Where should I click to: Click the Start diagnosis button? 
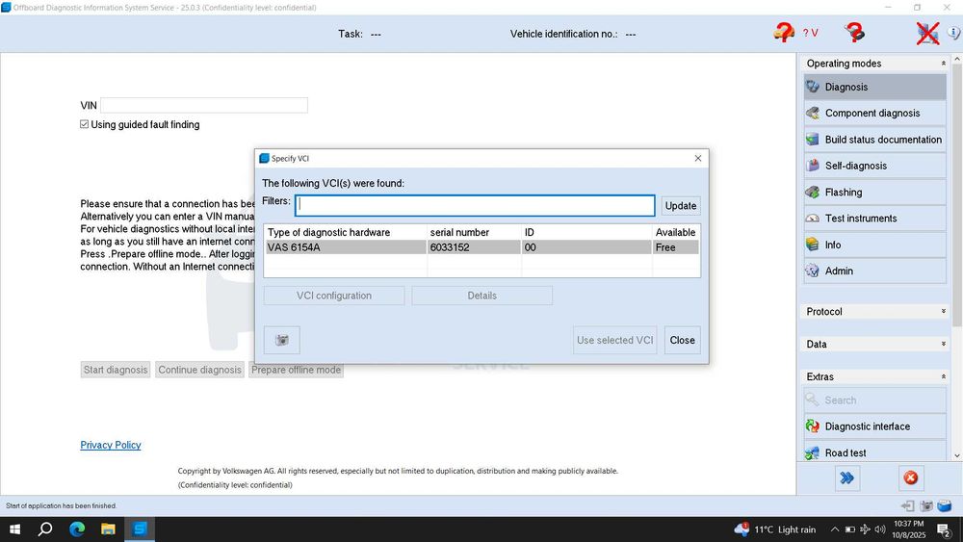(x=116, y=370)
